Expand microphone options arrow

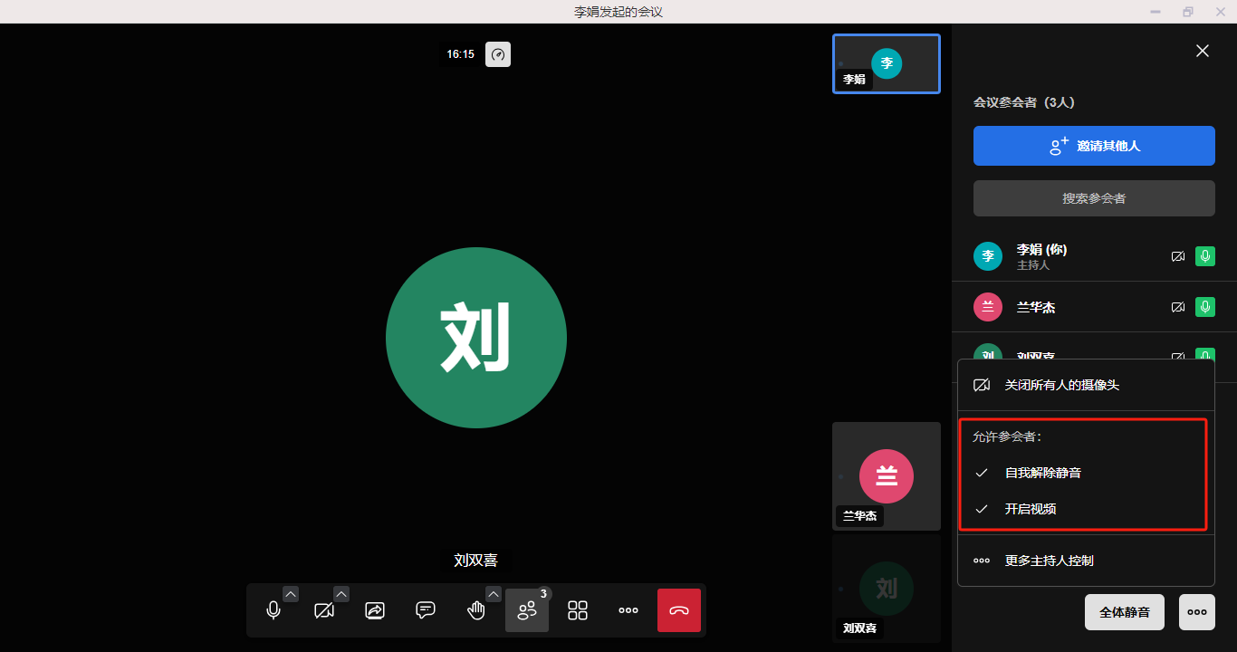291,594
